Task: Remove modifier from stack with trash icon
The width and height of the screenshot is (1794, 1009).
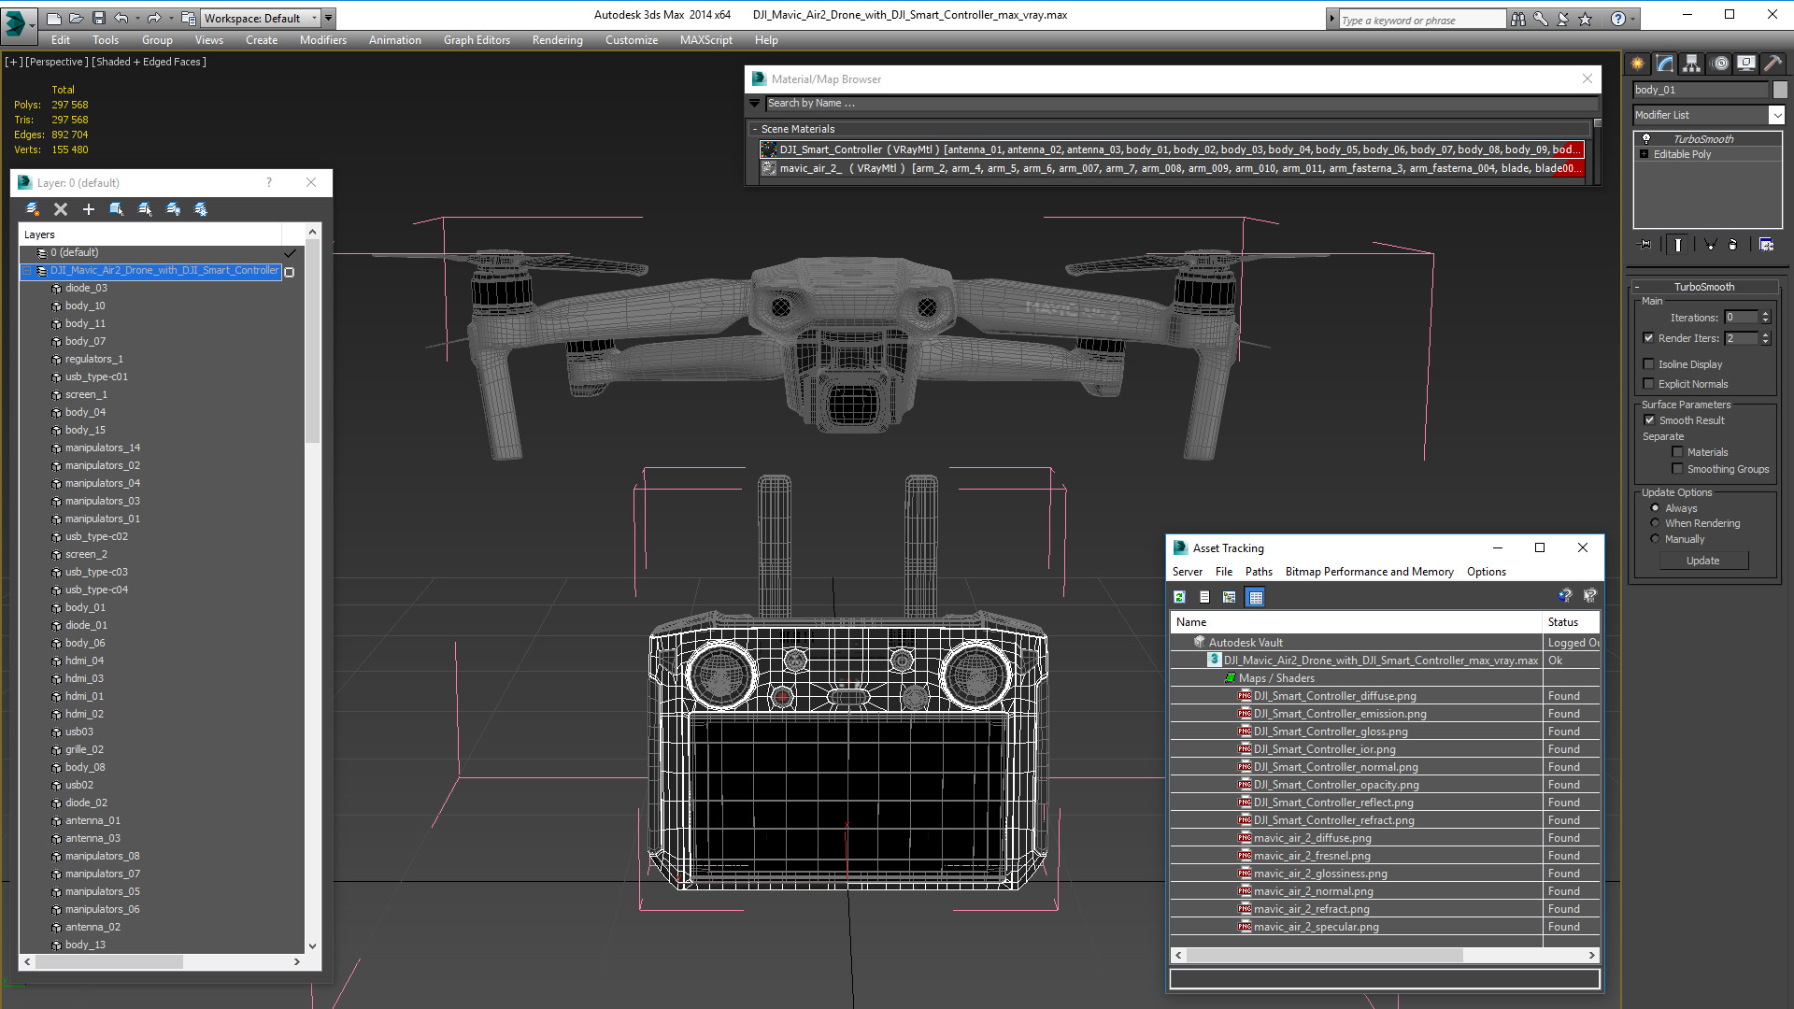Action: tap(1733, 245)
